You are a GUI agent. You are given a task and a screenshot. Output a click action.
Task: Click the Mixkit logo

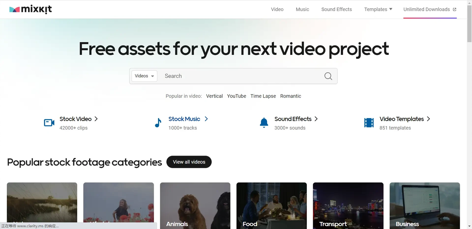[x=30, y=9]
